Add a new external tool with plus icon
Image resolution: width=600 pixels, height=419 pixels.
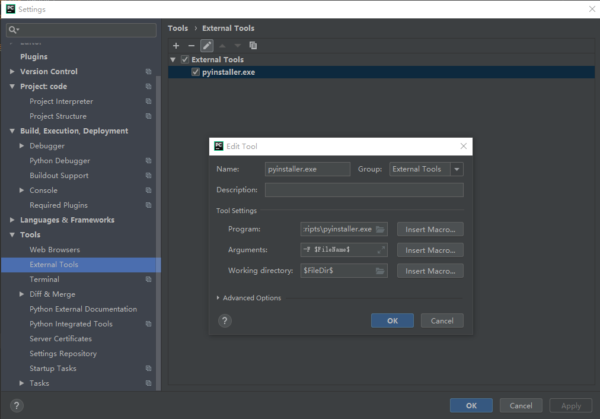point(176,46)
